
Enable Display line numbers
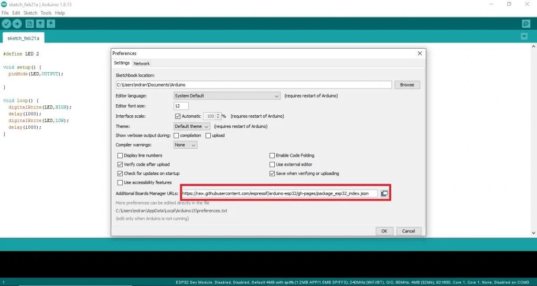click(x=120, y=156)
